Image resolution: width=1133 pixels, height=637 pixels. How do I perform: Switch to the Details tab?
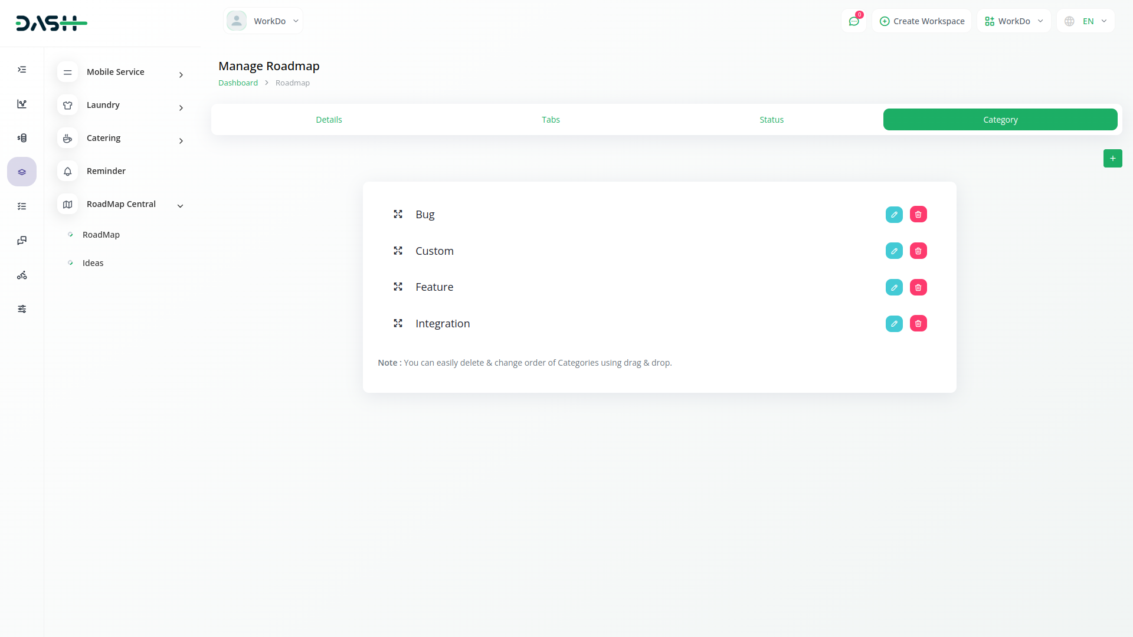click(x=329, y=120)
